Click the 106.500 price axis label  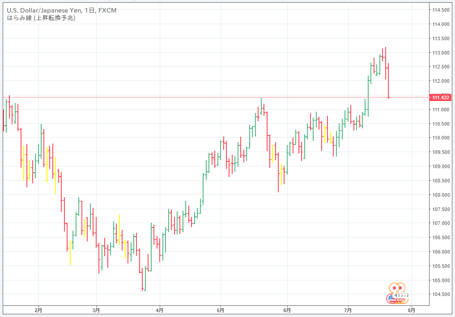441,237
